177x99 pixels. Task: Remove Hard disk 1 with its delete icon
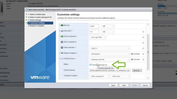point(143,32)
